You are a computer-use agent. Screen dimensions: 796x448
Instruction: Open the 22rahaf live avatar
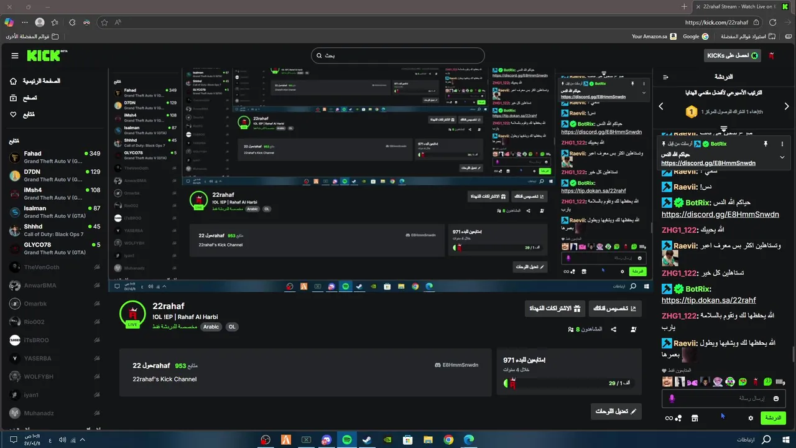(132, 314)
